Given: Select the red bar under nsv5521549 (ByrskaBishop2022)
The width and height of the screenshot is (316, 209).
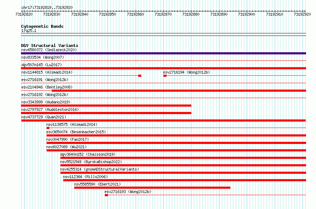Looking at the screenshot, I should [183, 165].
